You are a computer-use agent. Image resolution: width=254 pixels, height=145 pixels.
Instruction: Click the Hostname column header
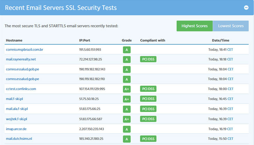tap(14, 40)
